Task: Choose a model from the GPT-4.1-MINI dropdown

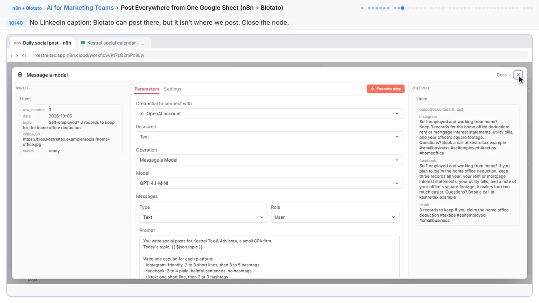Action: [x=269, y=183]
